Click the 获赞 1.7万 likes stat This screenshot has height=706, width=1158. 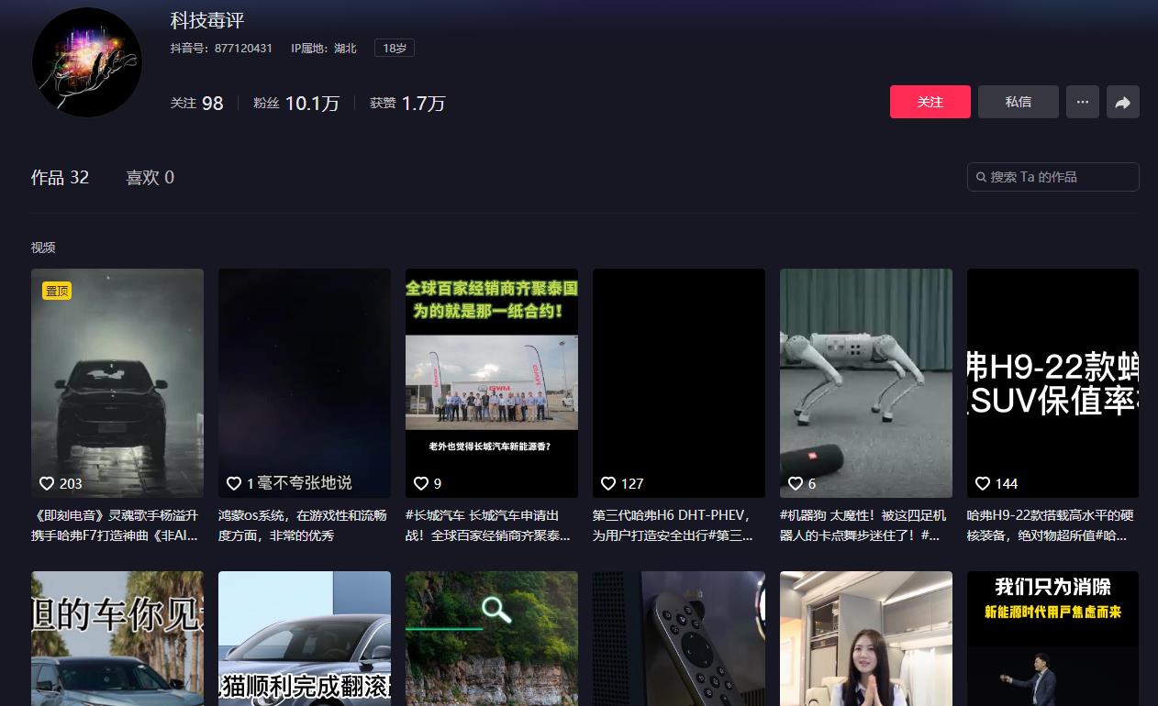tap(407, 104)
